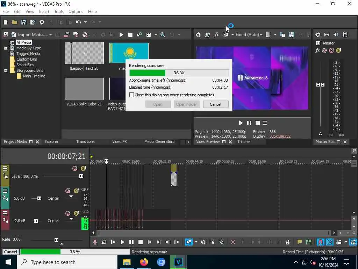Toggle Enable Snapping magnet icon
The height and width of the screenshot is (269, 358).
tap(321, 242)
